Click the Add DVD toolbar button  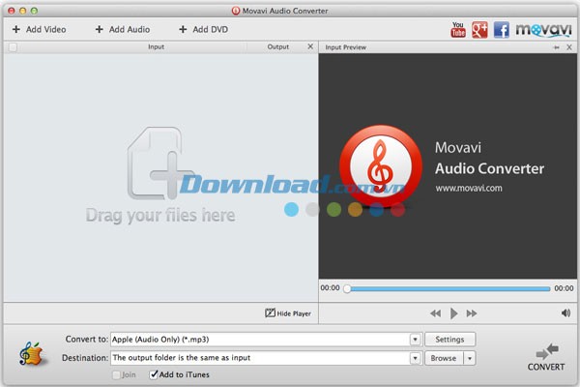click(x=203, y=29)
